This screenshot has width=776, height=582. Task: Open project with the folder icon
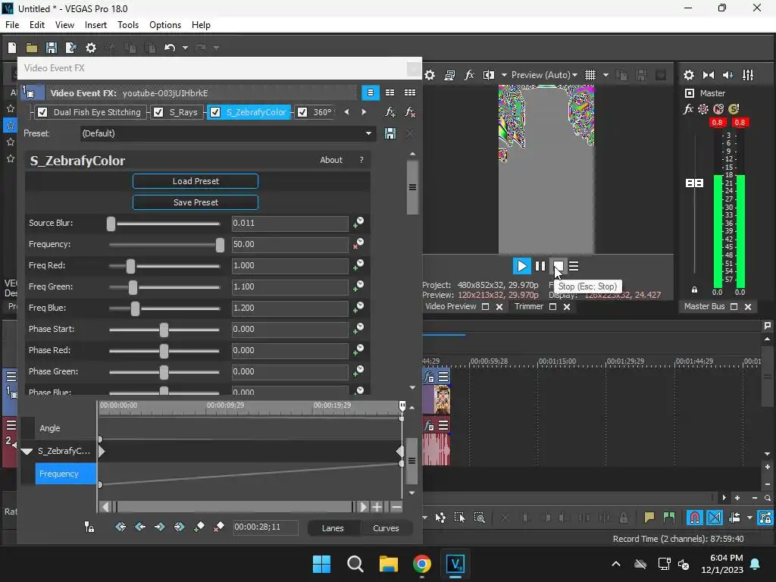coord(32,48)
